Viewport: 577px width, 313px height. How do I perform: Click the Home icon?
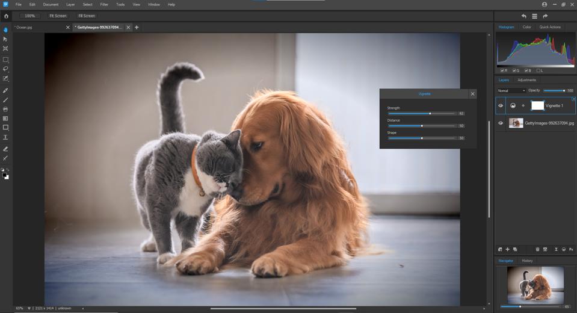click(6, 16)
